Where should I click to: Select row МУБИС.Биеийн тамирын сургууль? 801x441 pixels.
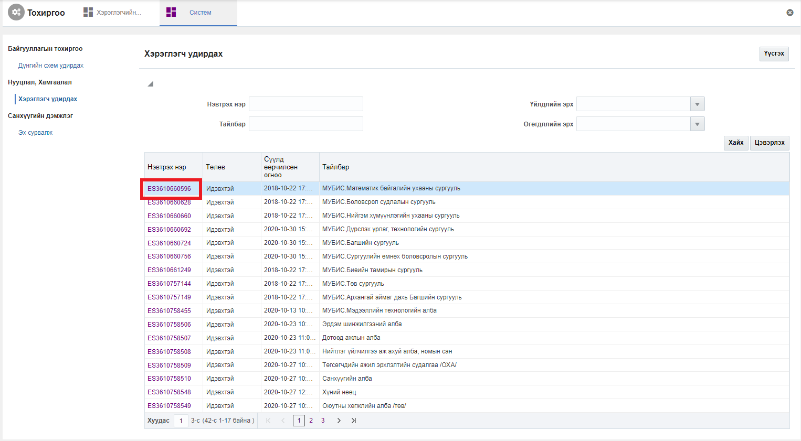point(467,270)
